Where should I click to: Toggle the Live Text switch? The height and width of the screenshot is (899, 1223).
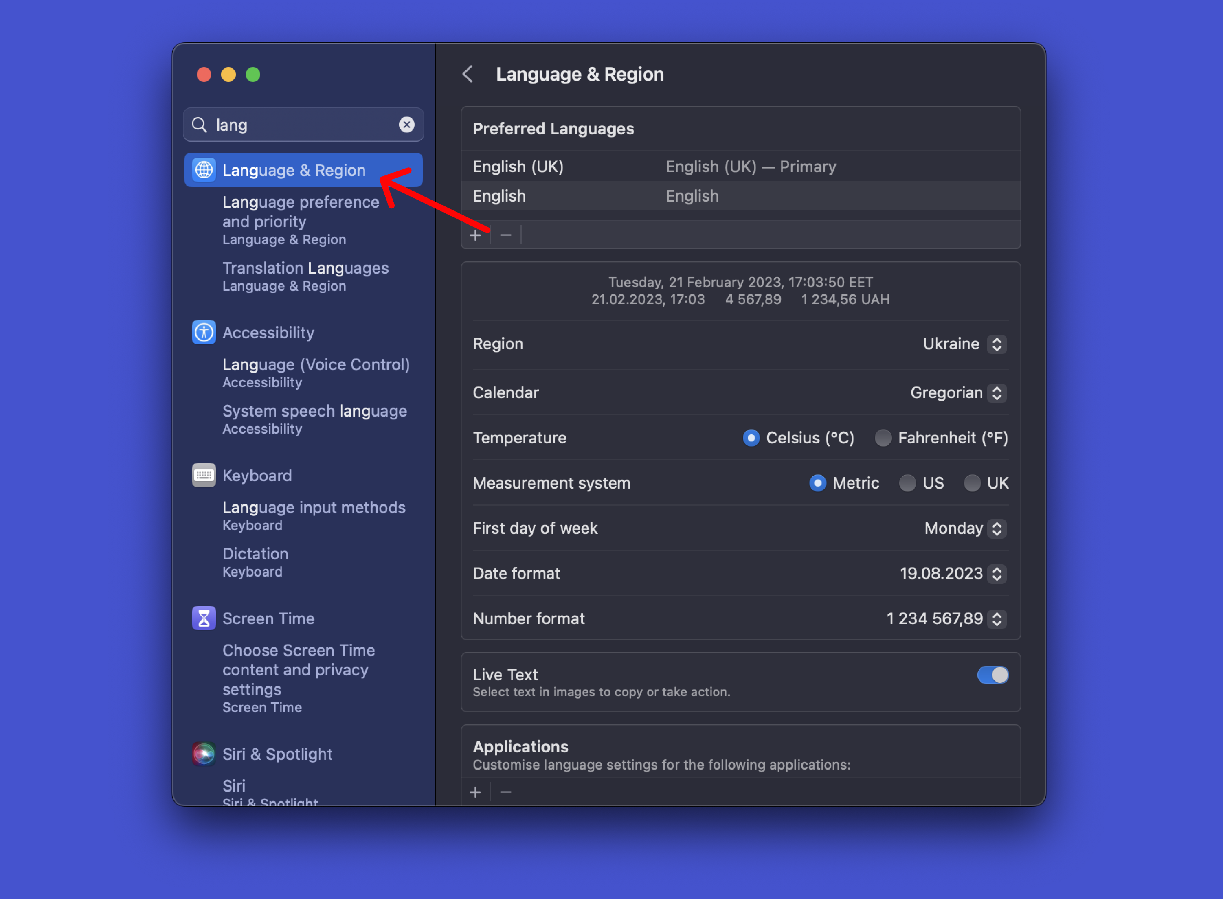tap(993, 675)
